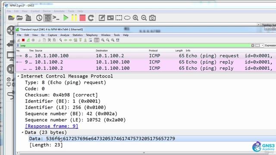Follow the Response frame: 9 link
Viewport: 276px width, 155px height.
point(52,126)
